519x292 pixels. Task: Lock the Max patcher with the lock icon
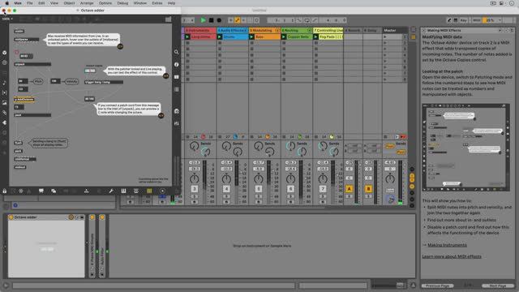tap(5, 191)
